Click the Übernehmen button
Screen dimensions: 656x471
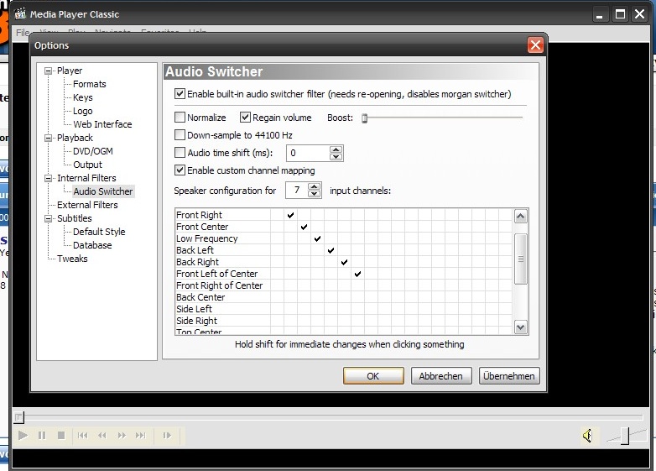point(509,376)
